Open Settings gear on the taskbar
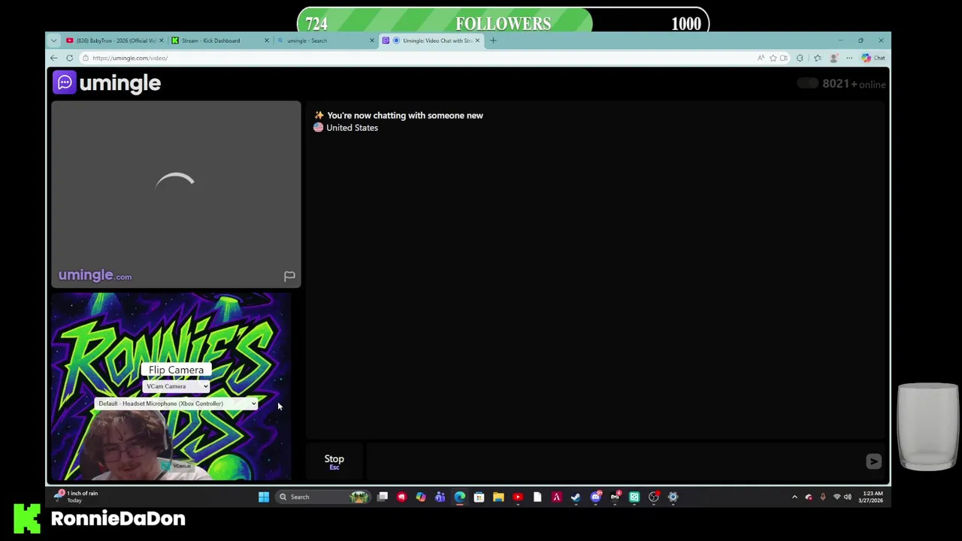The height and width of the screenshot is (541, 962). click(673, 497)
